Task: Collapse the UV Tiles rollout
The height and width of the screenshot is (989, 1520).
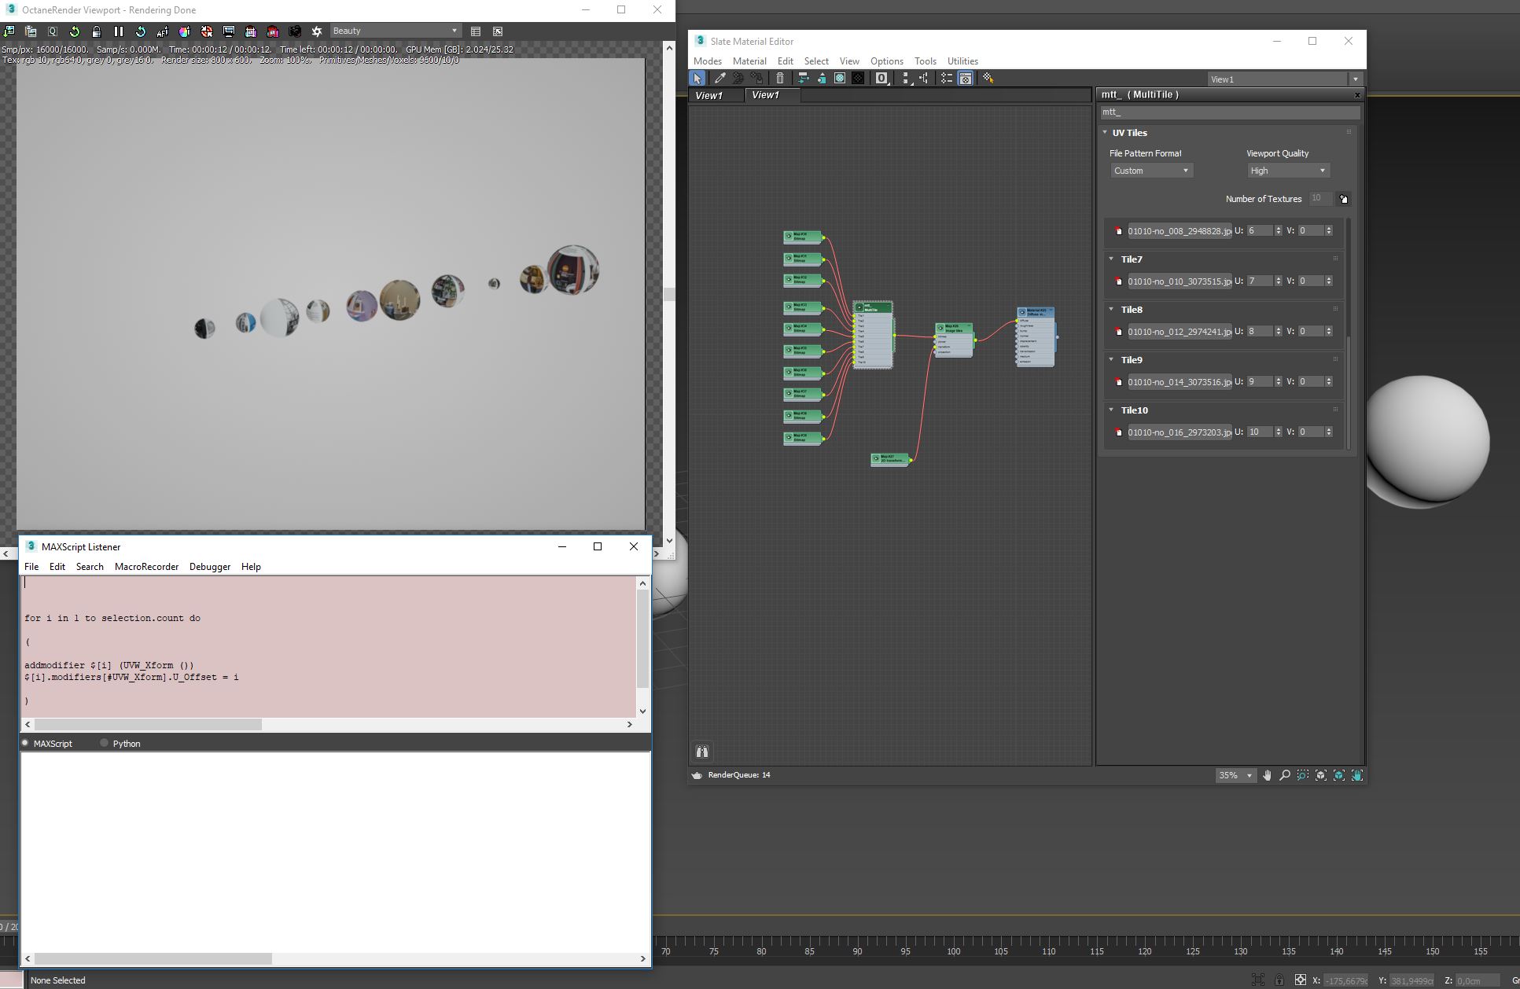Action: pos(1105,133)
